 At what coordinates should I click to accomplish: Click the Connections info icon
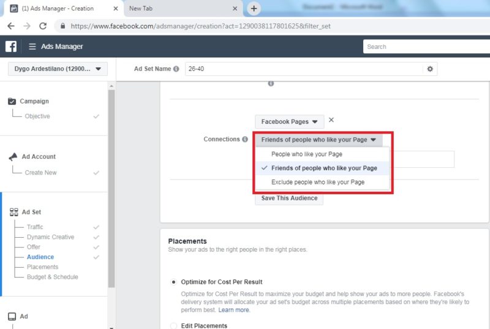[245, 139]
